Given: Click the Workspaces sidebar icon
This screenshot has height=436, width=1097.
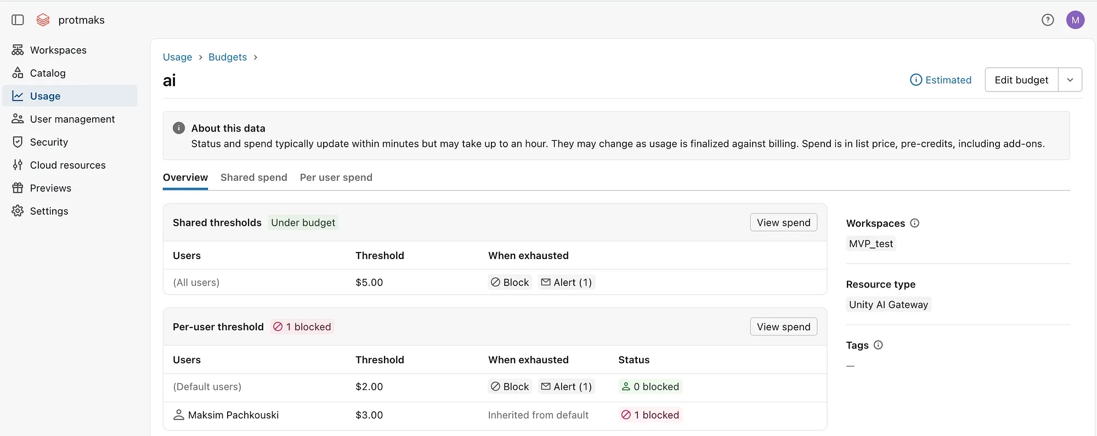Looking at the screenshot, I should pyautogui.click(x=18, y=50).
